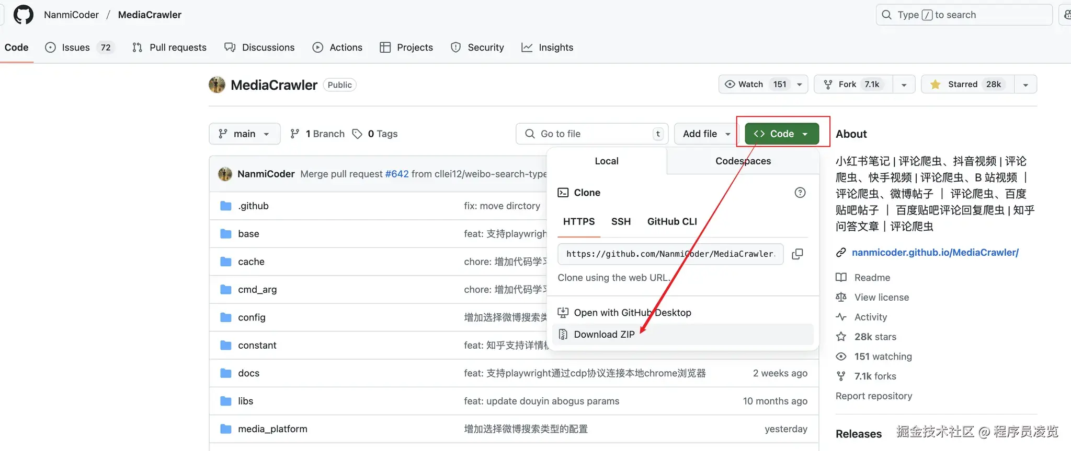
Task: Open the 1 Branch link
Action: (x=317, y=134)
